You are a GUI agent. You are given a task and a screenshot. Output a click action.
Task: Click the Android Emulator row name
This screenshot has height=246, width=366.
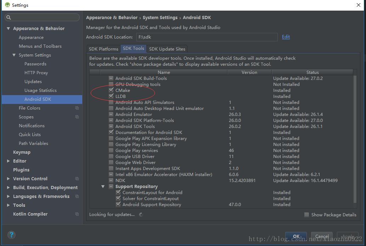click(134, 114)
